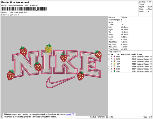
Task: Click the 'Color changes:' label
Action: (x=114, y=20)
